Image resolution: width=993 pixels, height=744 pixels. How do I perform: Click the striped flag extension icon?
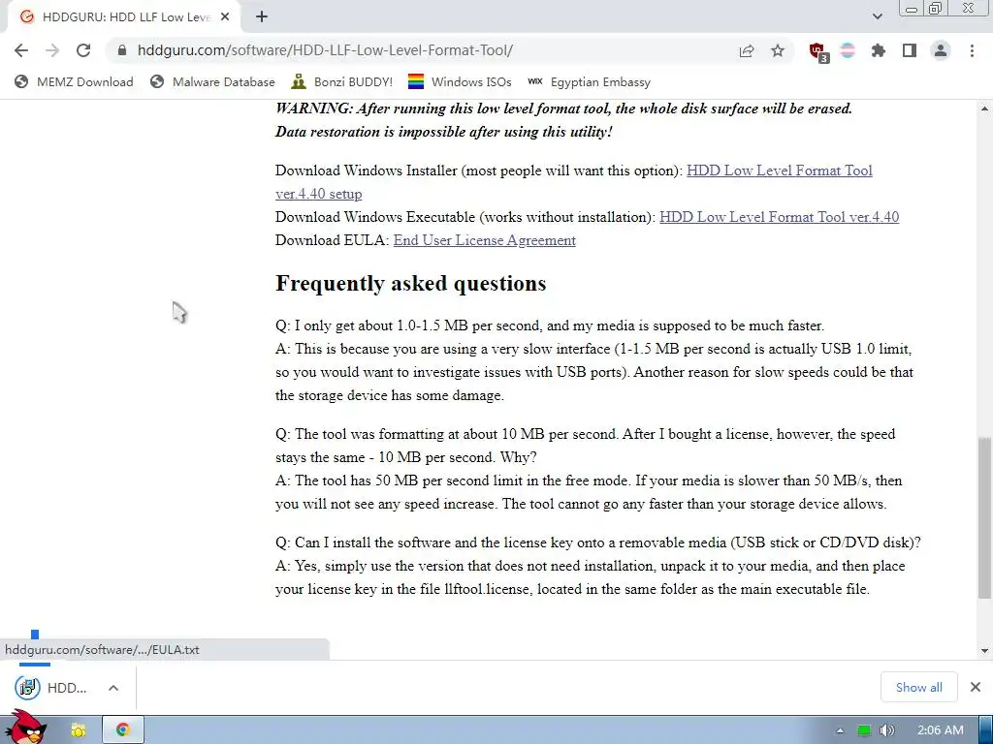pyautogui.click(x=848, y=50)
